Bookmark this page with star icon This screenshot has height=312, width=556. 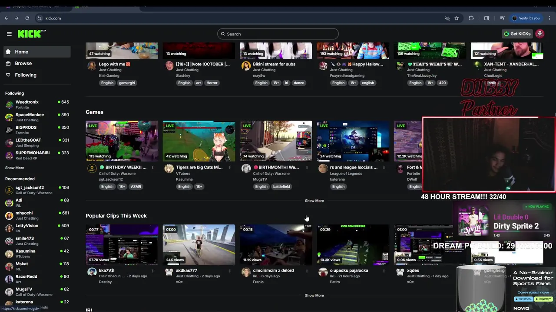coord(457,18)
